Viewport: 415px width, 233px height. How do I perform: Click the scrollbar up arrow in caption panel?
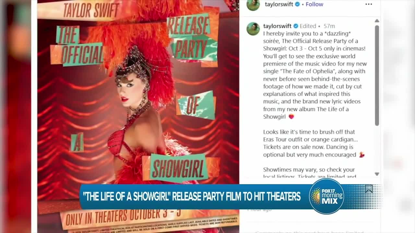pos(377,20)
